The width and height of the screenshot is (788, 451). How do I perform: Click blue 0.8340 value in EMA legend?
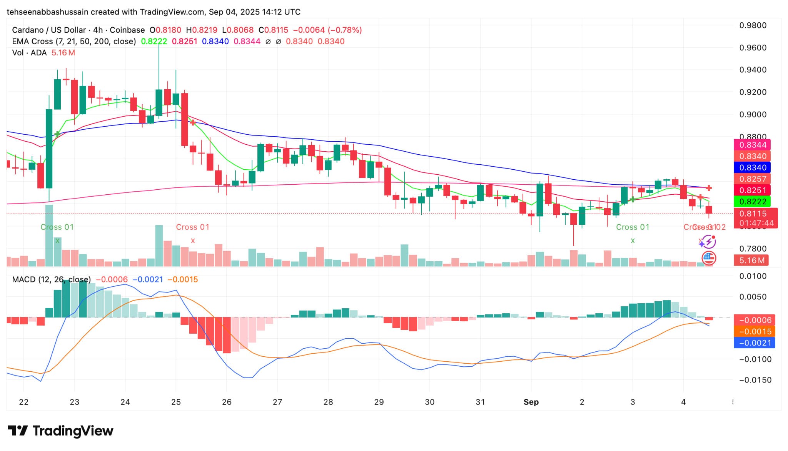[215, 42]
